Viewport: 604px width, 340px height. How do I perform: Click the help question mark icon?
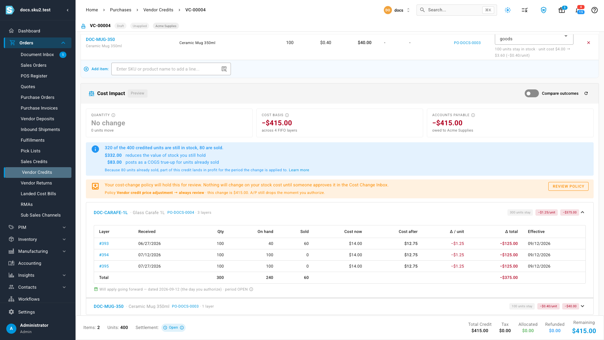[594, 10]
